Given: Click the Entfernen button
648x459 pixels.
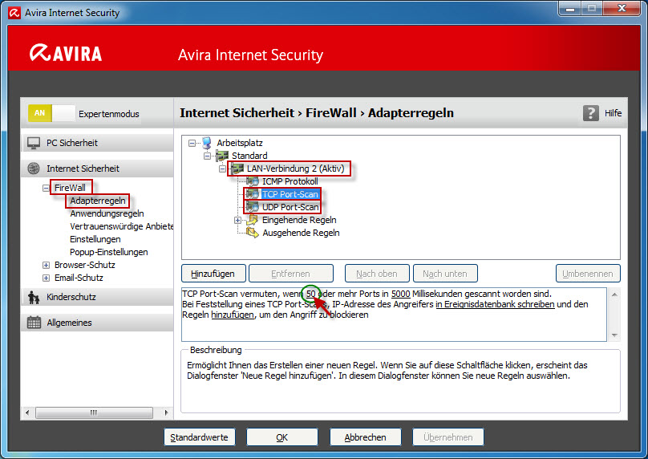Looking at the screenshot, I should pos(291,274).
